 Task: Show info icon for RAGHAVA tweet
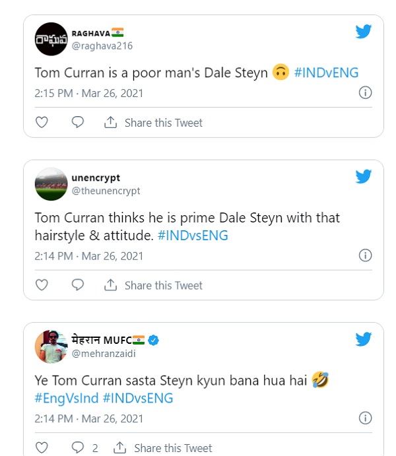tap(365, 93)
